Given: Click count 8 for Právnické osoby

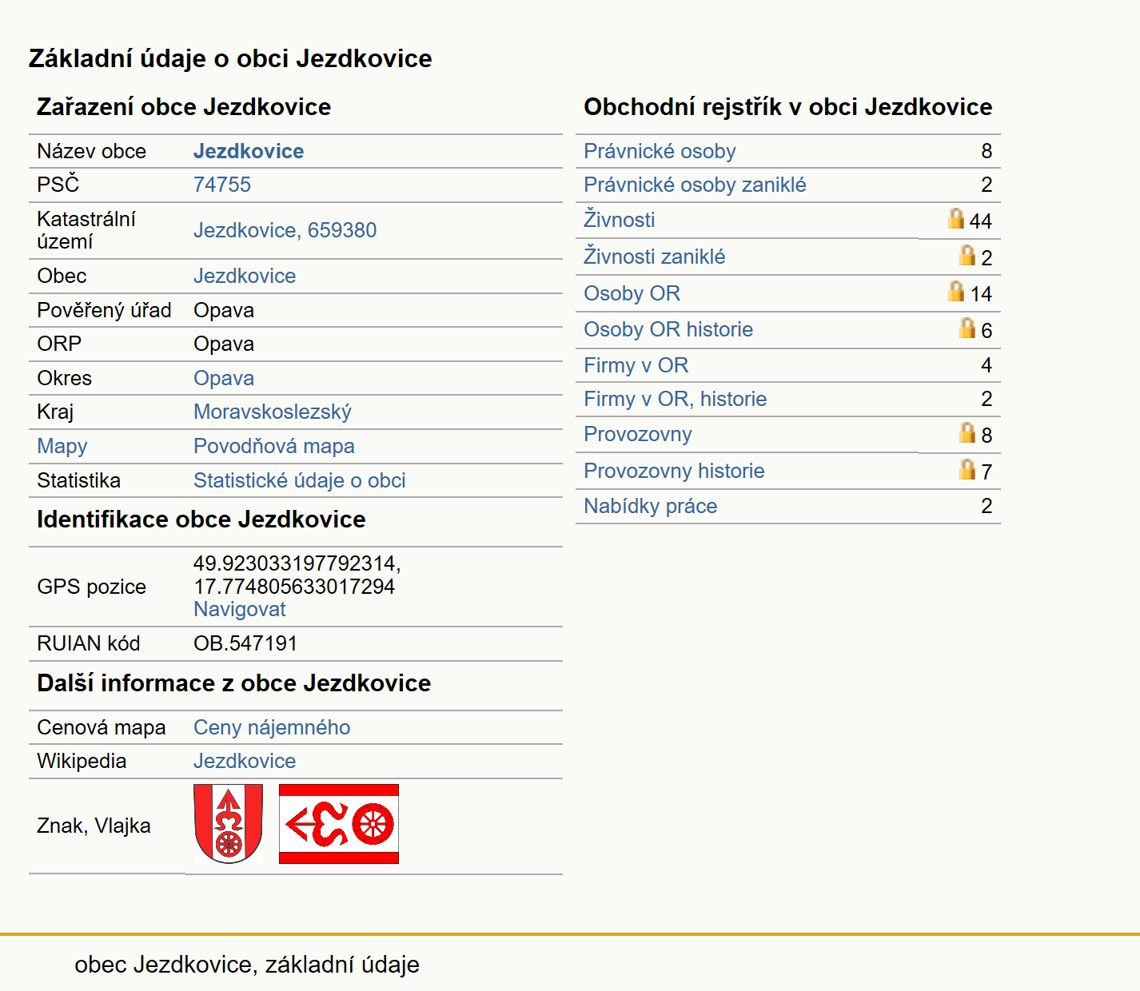Looking at the screenshot, I should click(x=987, y=151).
